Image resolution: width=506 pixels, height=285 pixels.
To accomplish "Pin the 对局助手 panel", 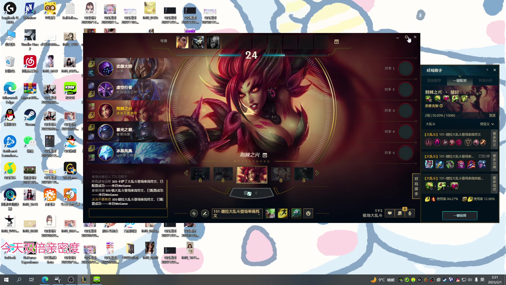I will (x=487, y=70).
